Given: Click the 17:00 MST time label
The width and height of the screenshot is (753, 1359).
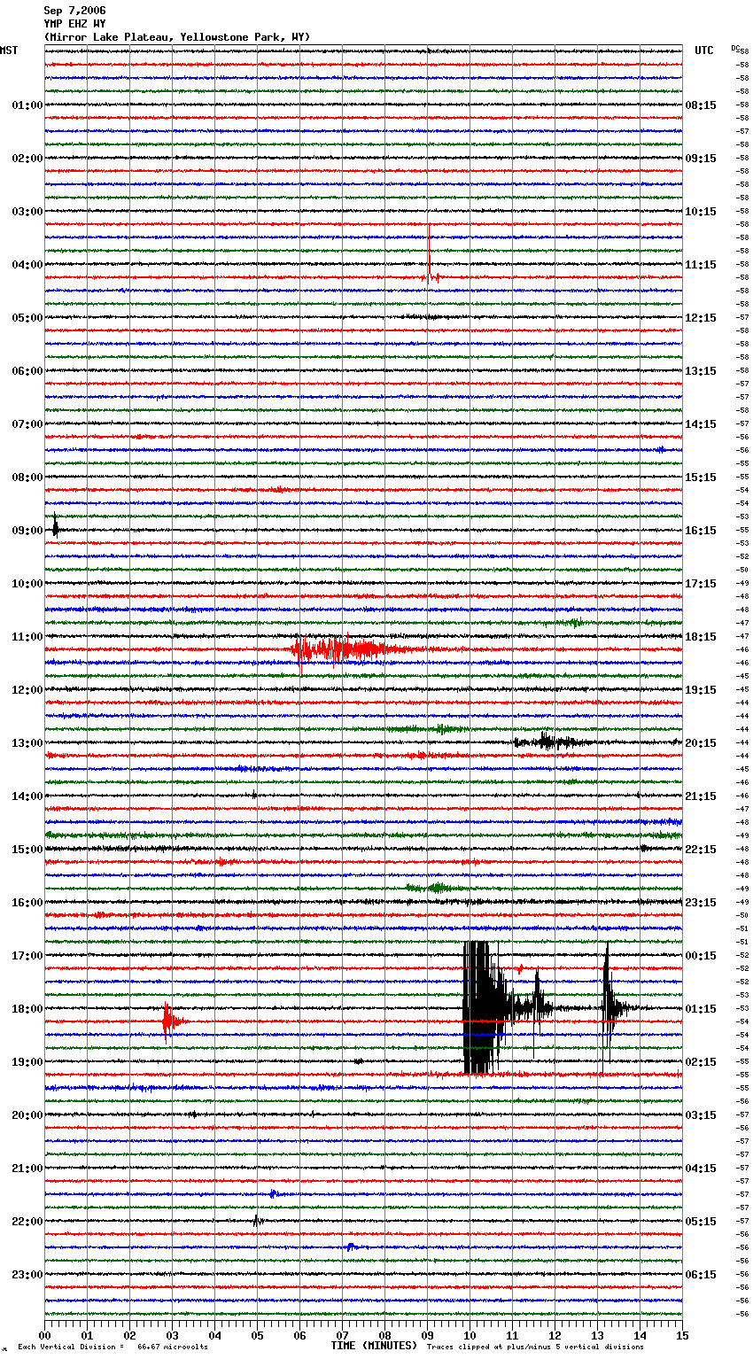Looking at the screenshot, I should (x=27, y=956).
